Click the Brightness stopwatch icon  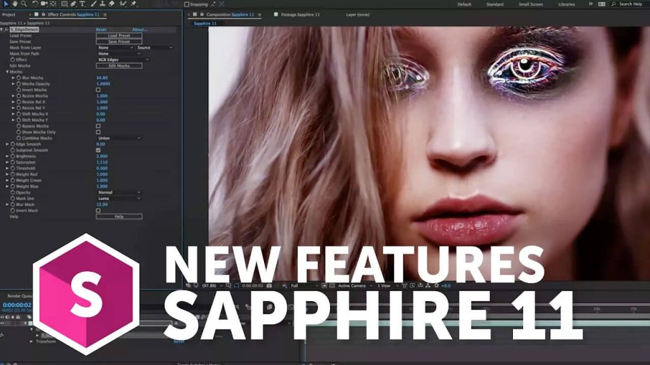(x=12, y=156)
